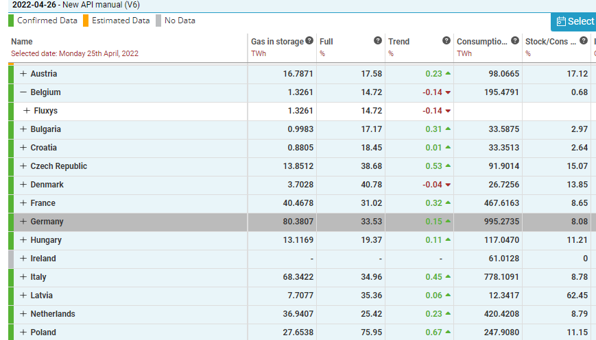Click gray No Data legend swatch
The height and width of the screenshot is (340, 596).
click(x=158, y=21)
